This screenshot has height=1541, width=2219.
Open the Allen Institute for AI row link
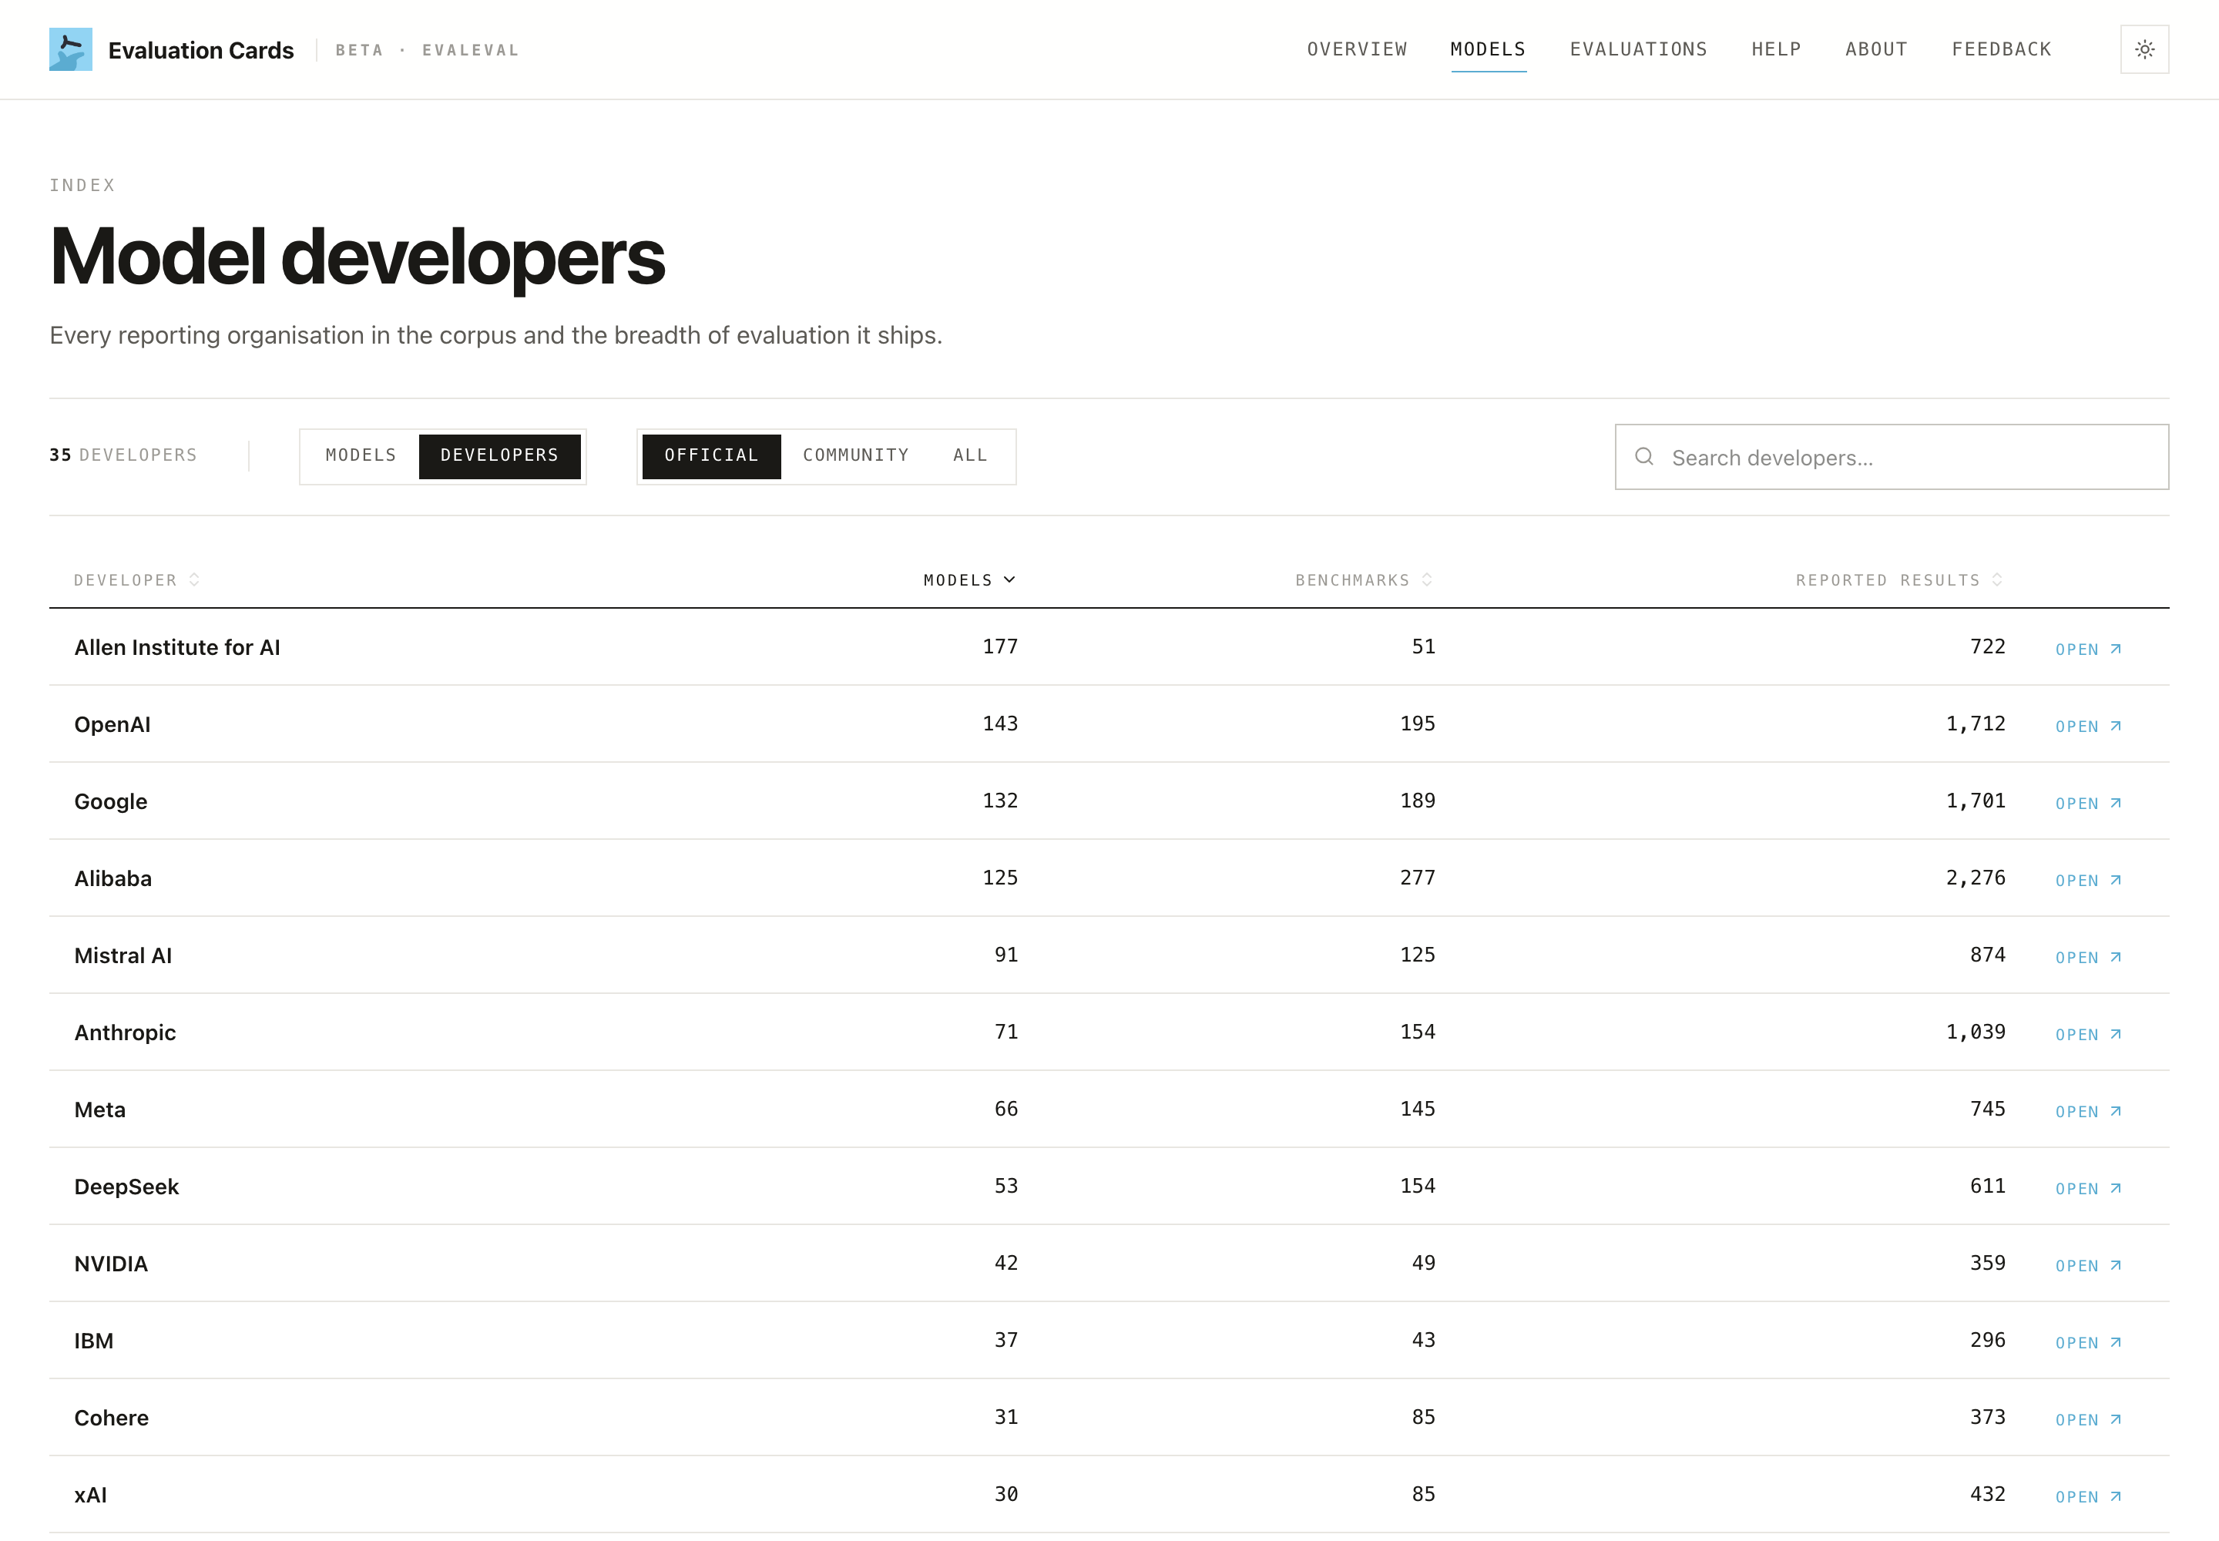[2088, 649]
